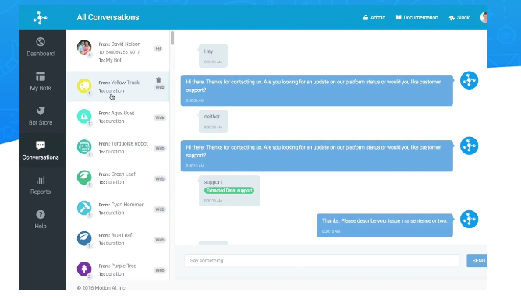Click the All Conversations heading
The height and width of the screenshot is (299, 521).
[108, 18]
